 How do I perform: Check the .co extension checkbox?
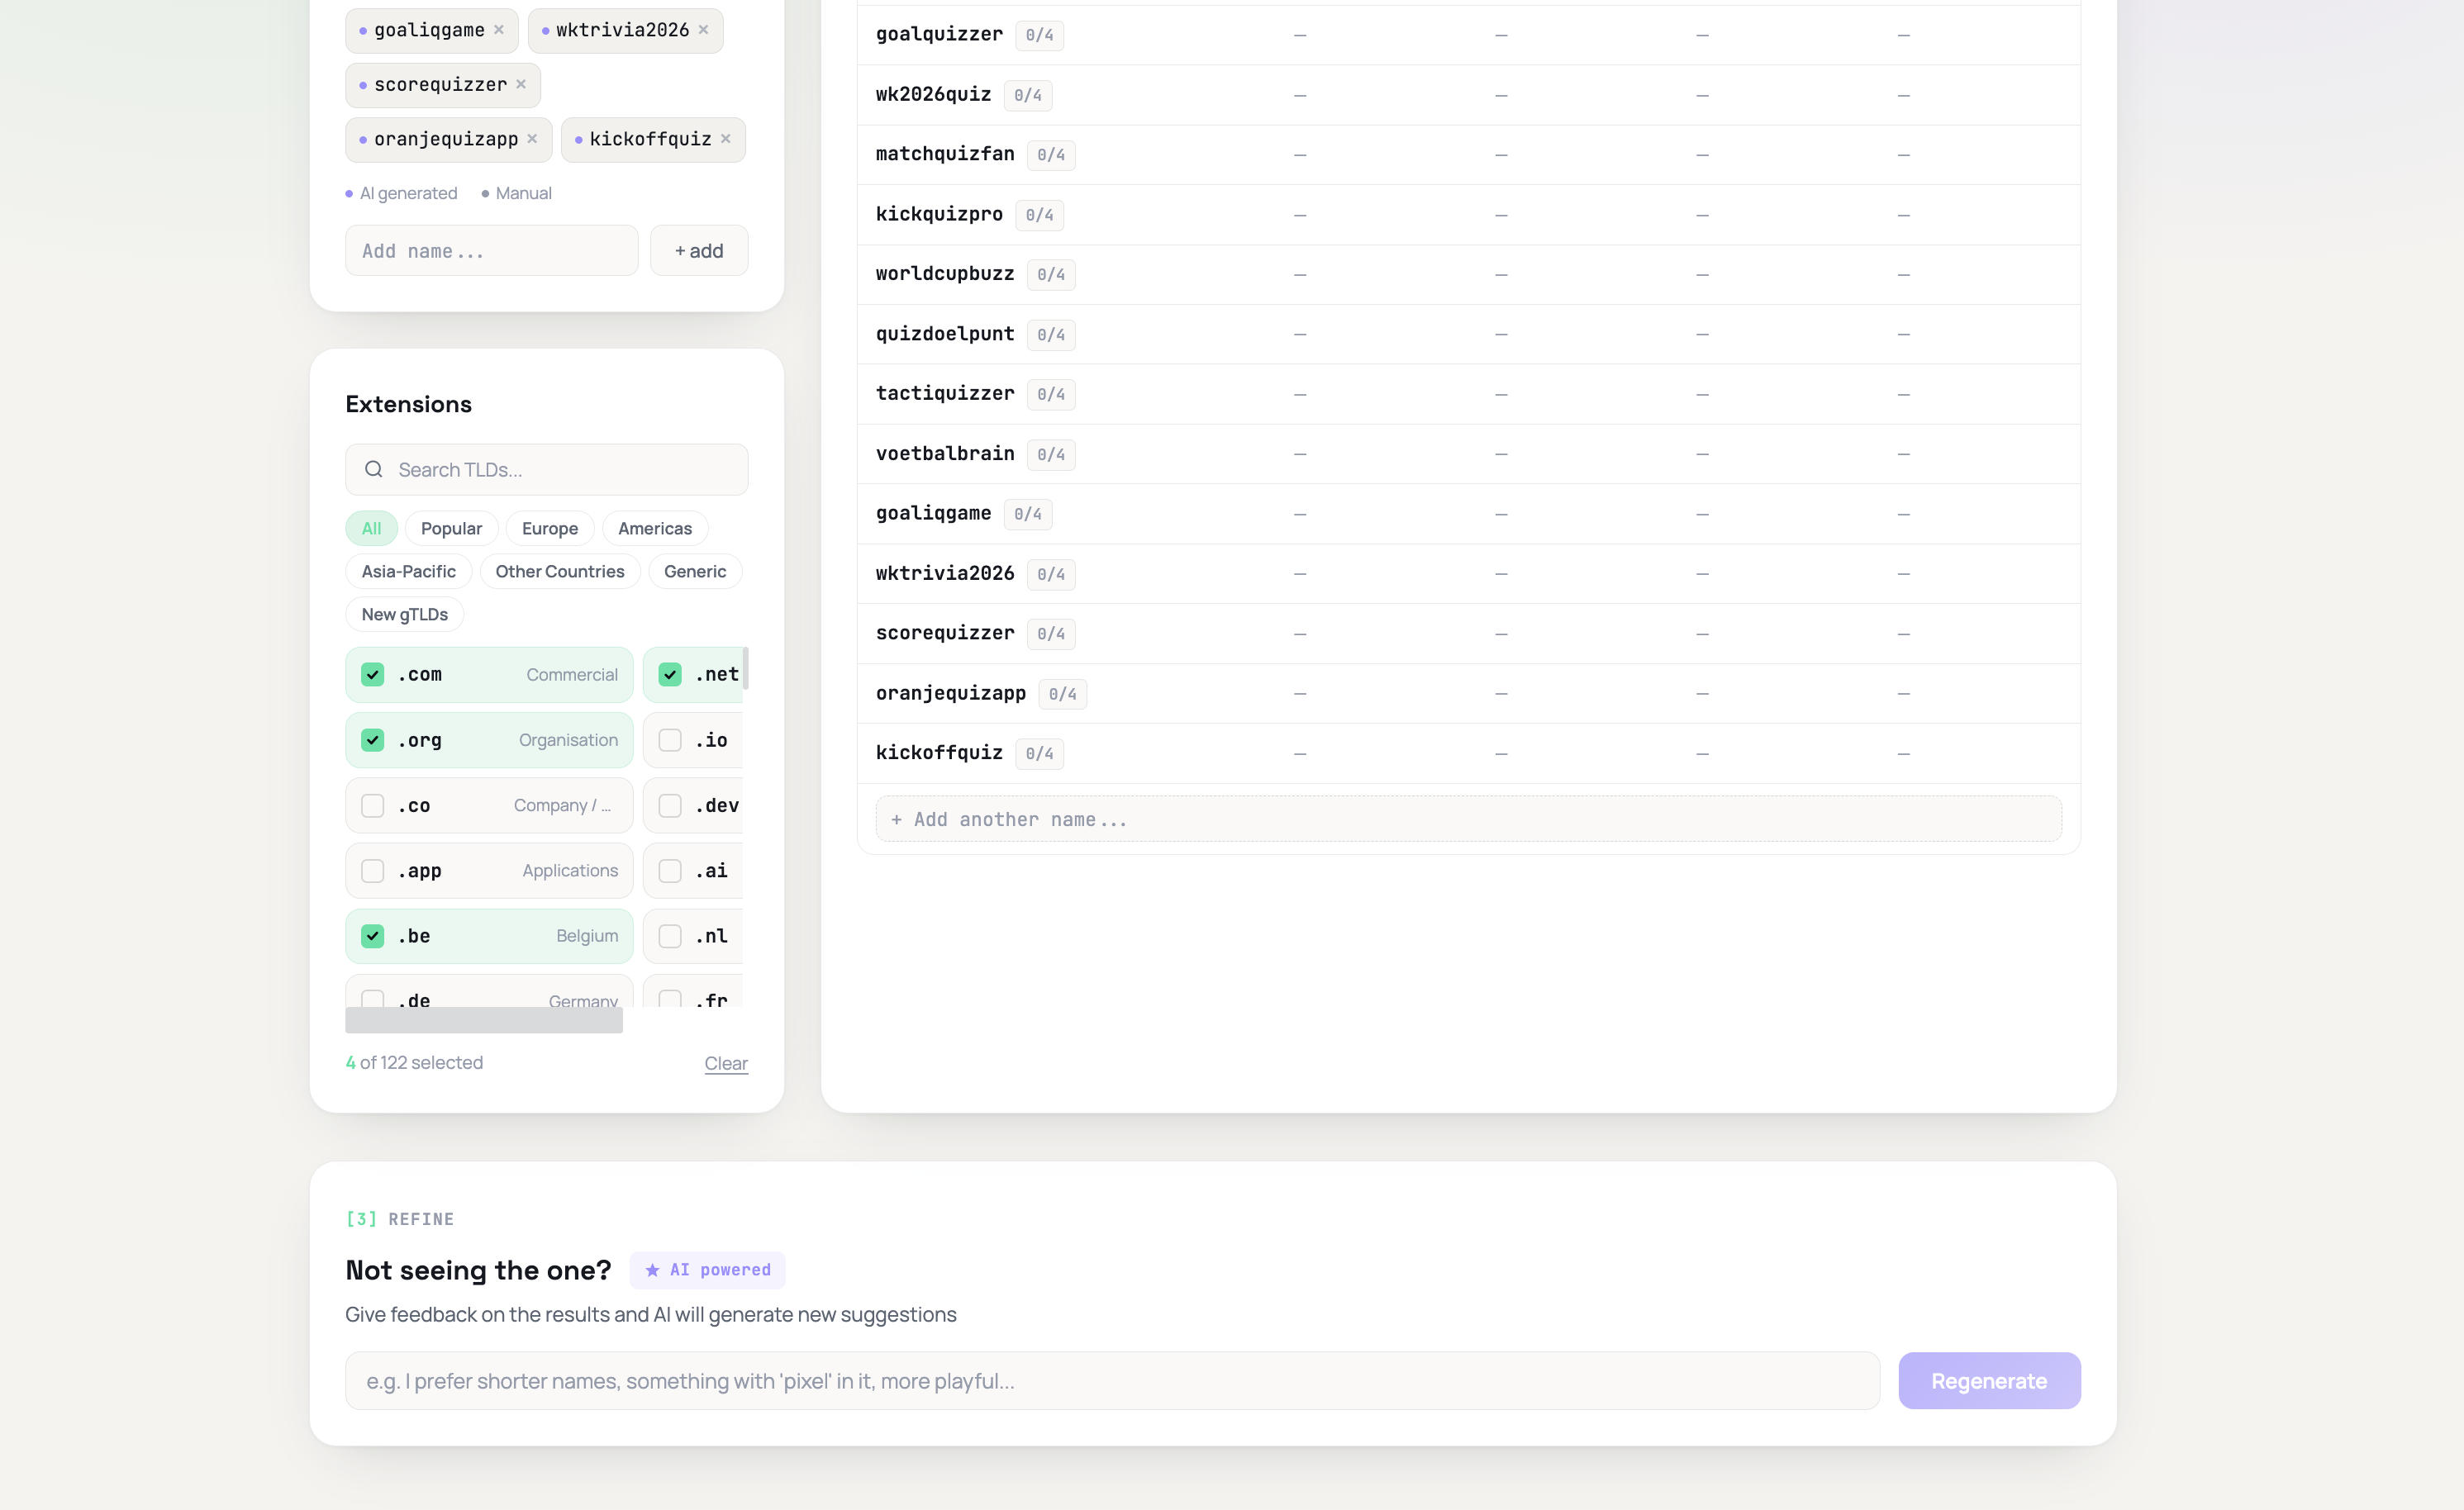point(372,806)
